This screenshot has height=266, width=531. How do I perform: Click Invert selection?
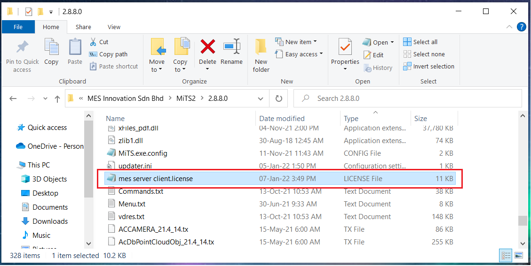tap(429, 66)
